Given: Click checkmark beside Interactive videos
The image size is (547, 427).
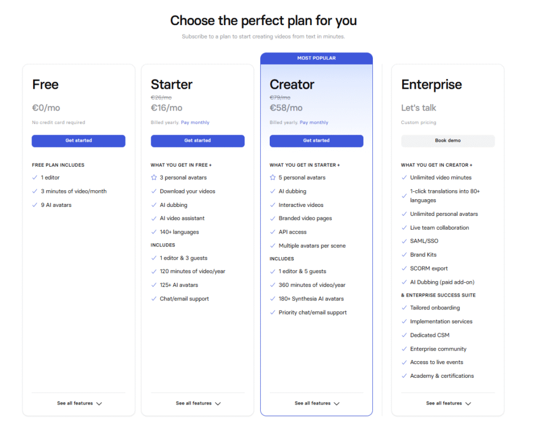Looking at the screenshot, I should click(273, 205).
